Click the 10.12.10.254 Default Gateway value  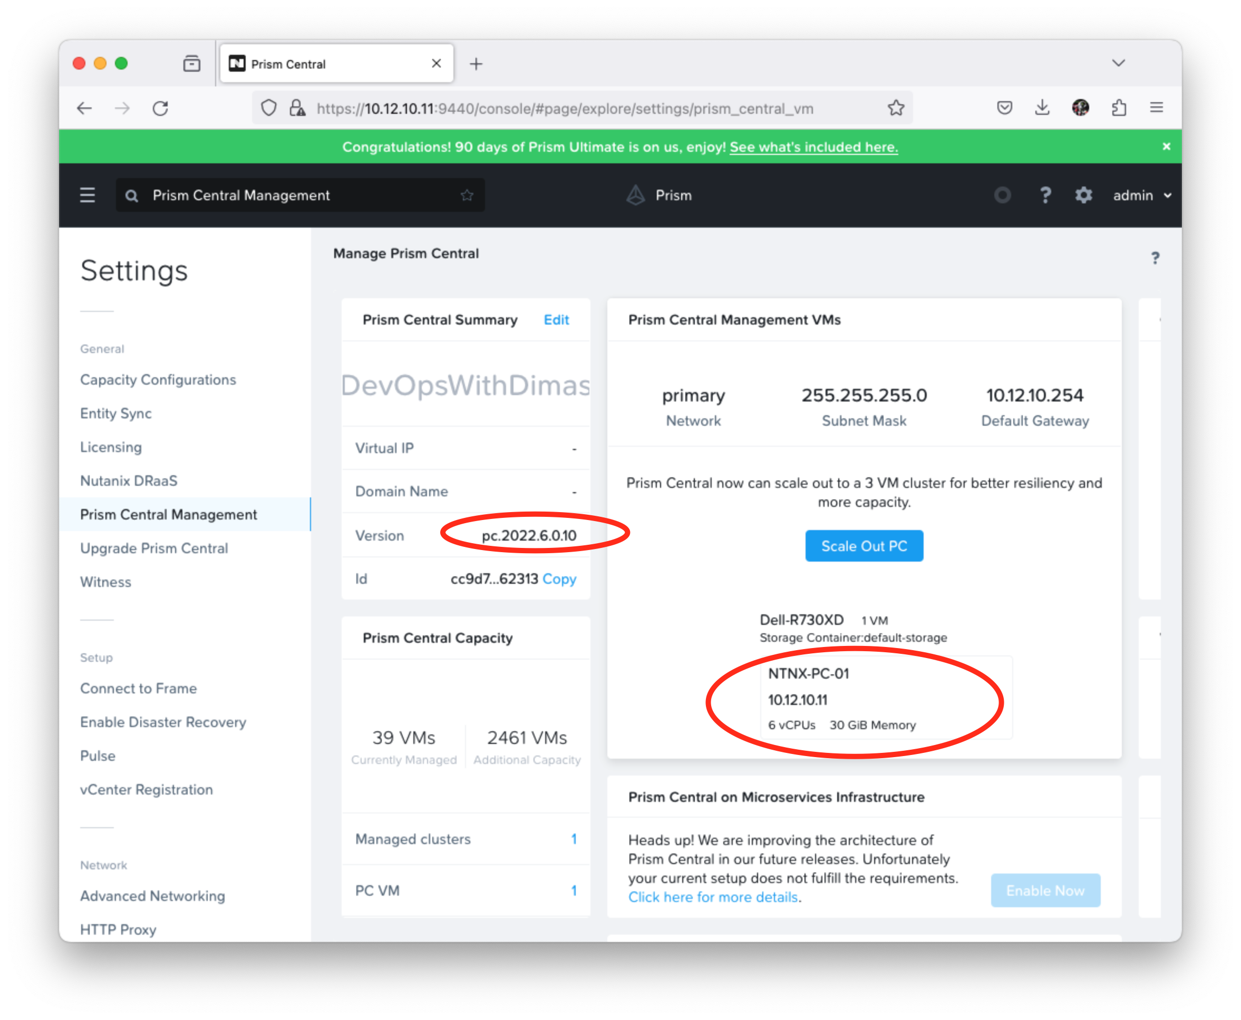tap(1035, 396)
